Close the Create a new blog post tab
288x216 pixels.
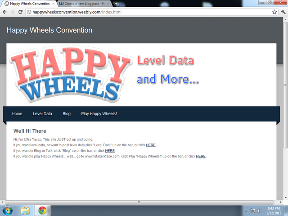[x=108, y=4]
